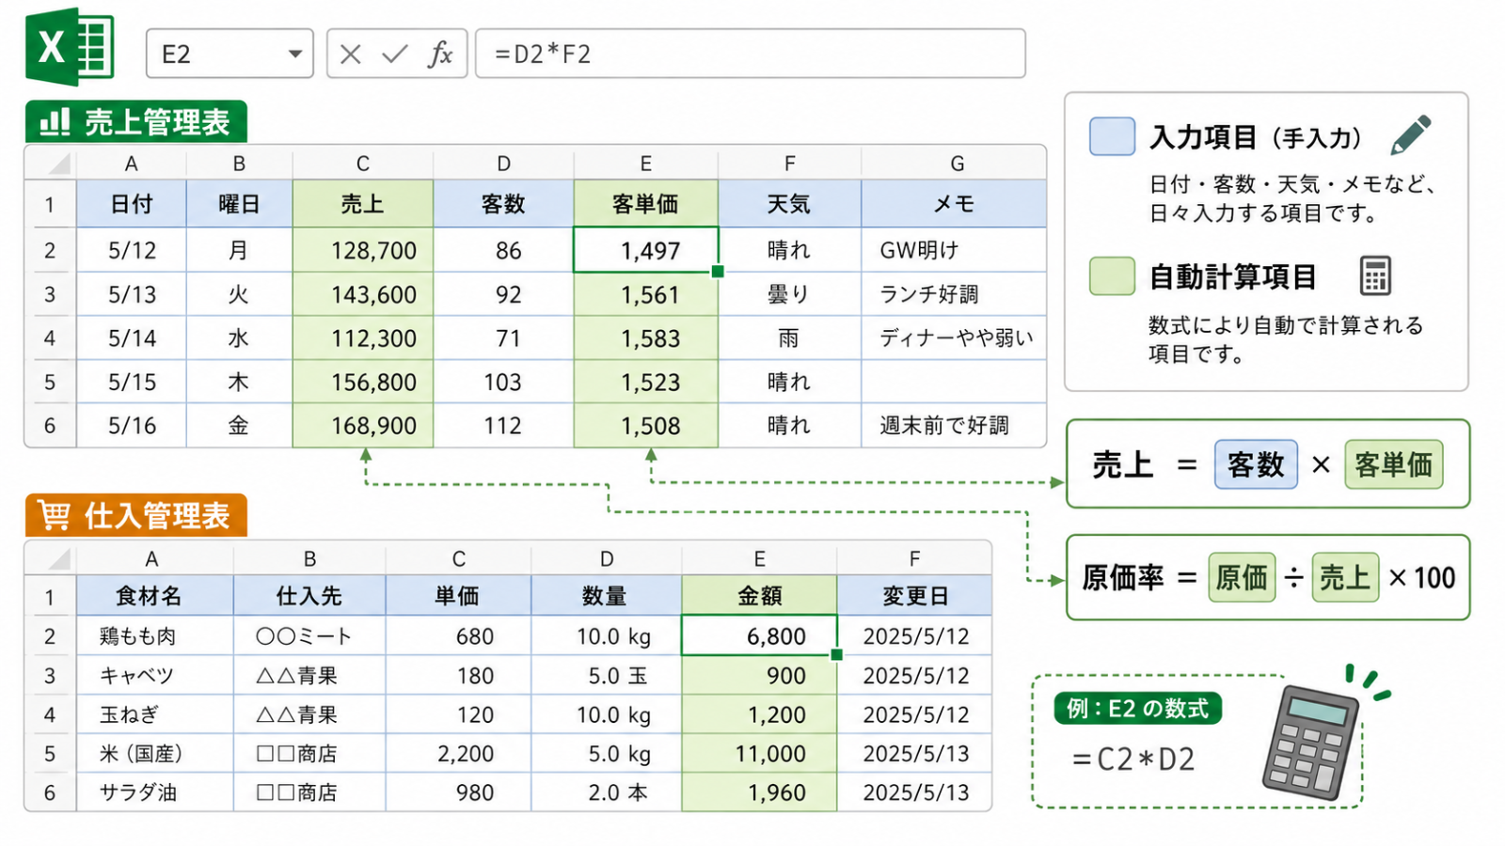Click the 売上 header cell

click(x=363, y=203)
